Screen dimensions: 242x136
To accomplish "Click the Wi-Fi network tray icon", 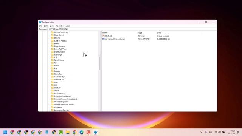I will [x=216, y=132].
